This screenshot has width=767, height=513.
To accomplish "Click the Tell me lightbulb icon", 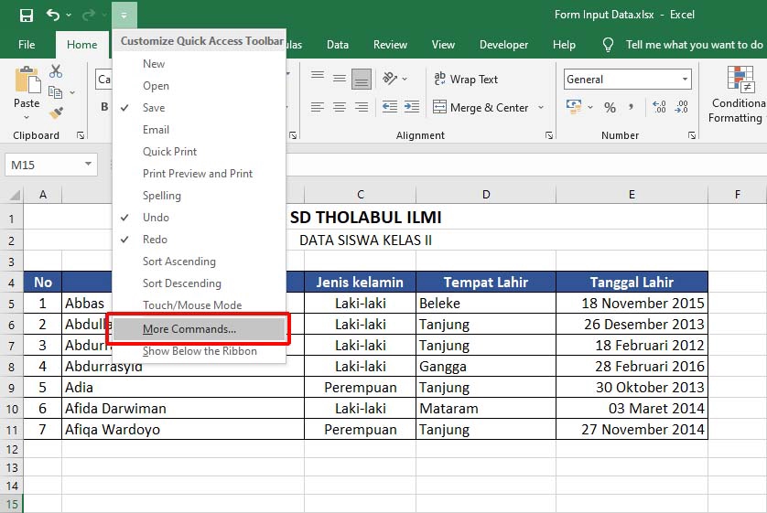I will pyautogui.click(x=608, y=45).
